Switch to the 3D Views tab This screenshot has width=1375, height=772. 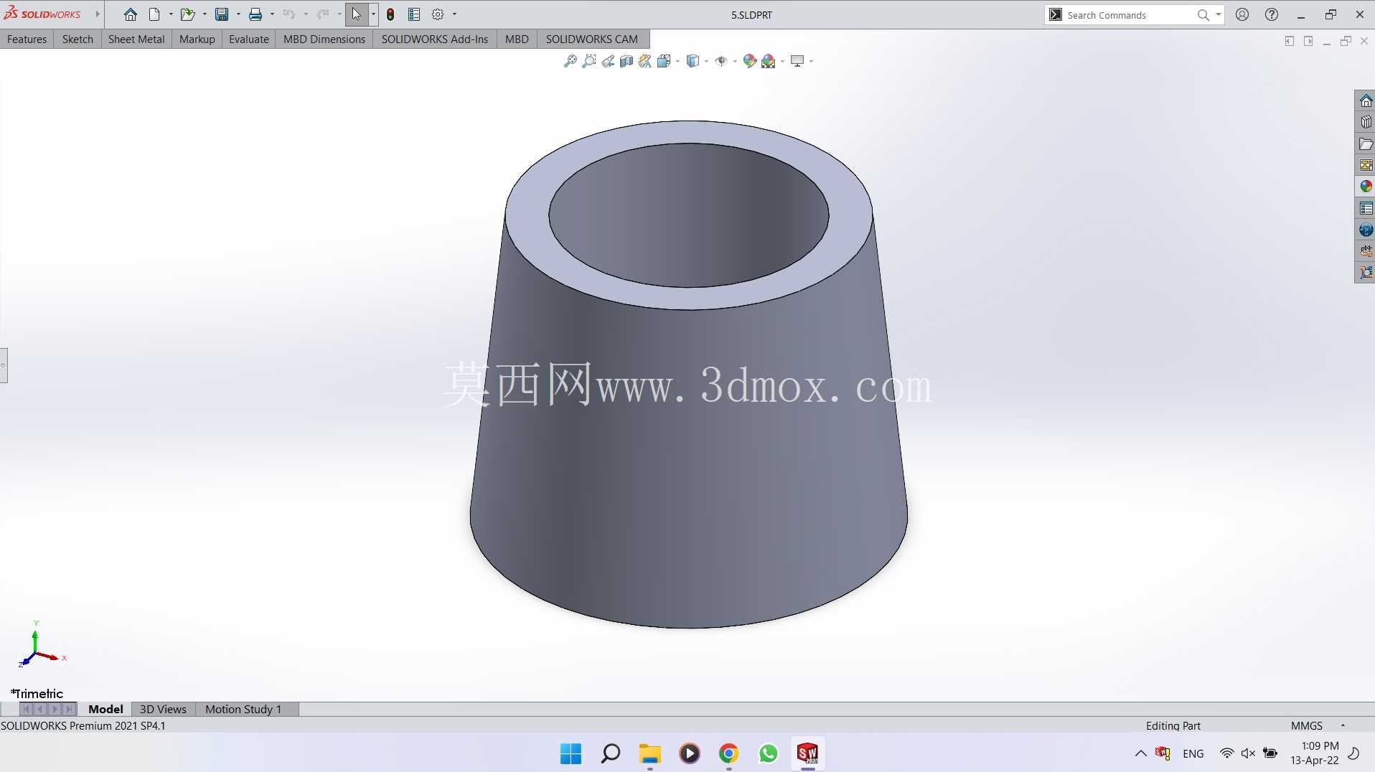pos(163,709)
